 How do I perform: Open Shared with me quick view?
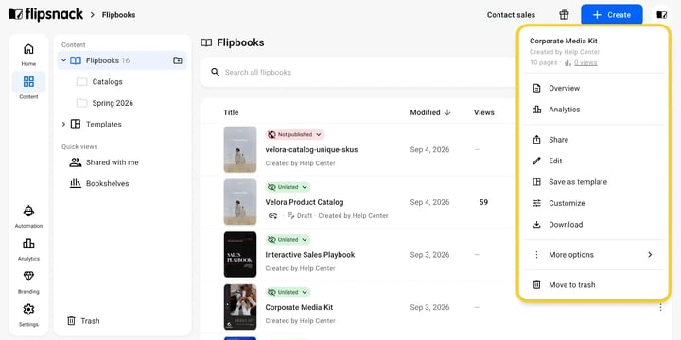104,162
